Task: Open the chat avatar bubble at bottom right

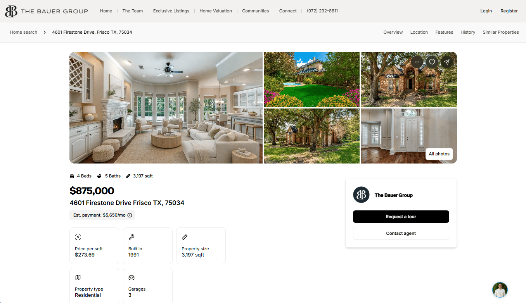Action: (500, 290)
